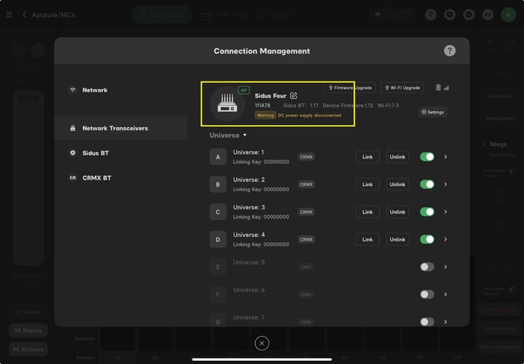
Task: Click the Wi-Fi Upgrade button
Action: pos(402,88)
